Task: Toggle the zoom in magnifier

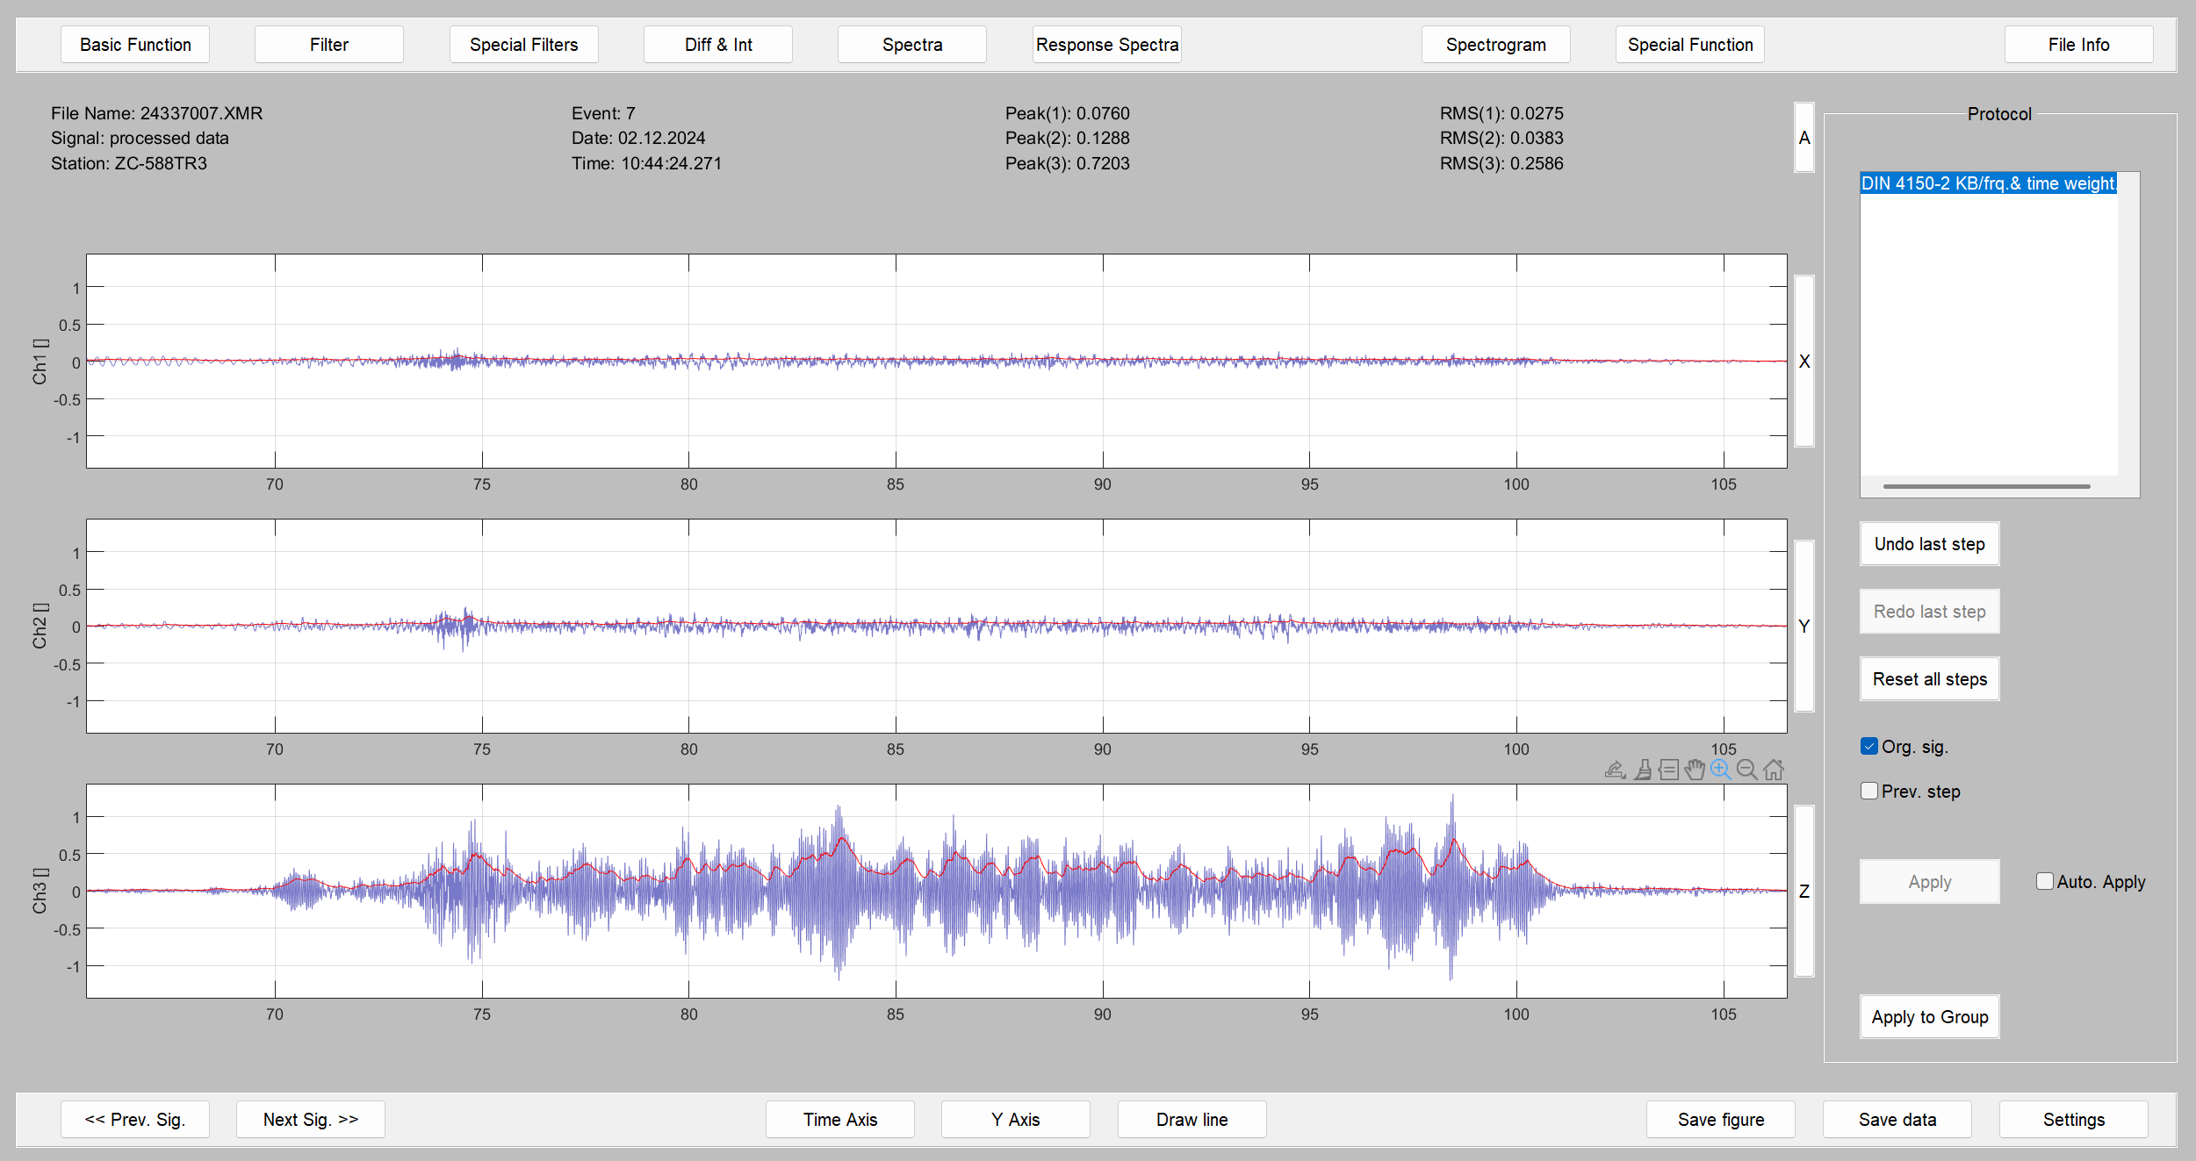Action: pos(1721,770)
